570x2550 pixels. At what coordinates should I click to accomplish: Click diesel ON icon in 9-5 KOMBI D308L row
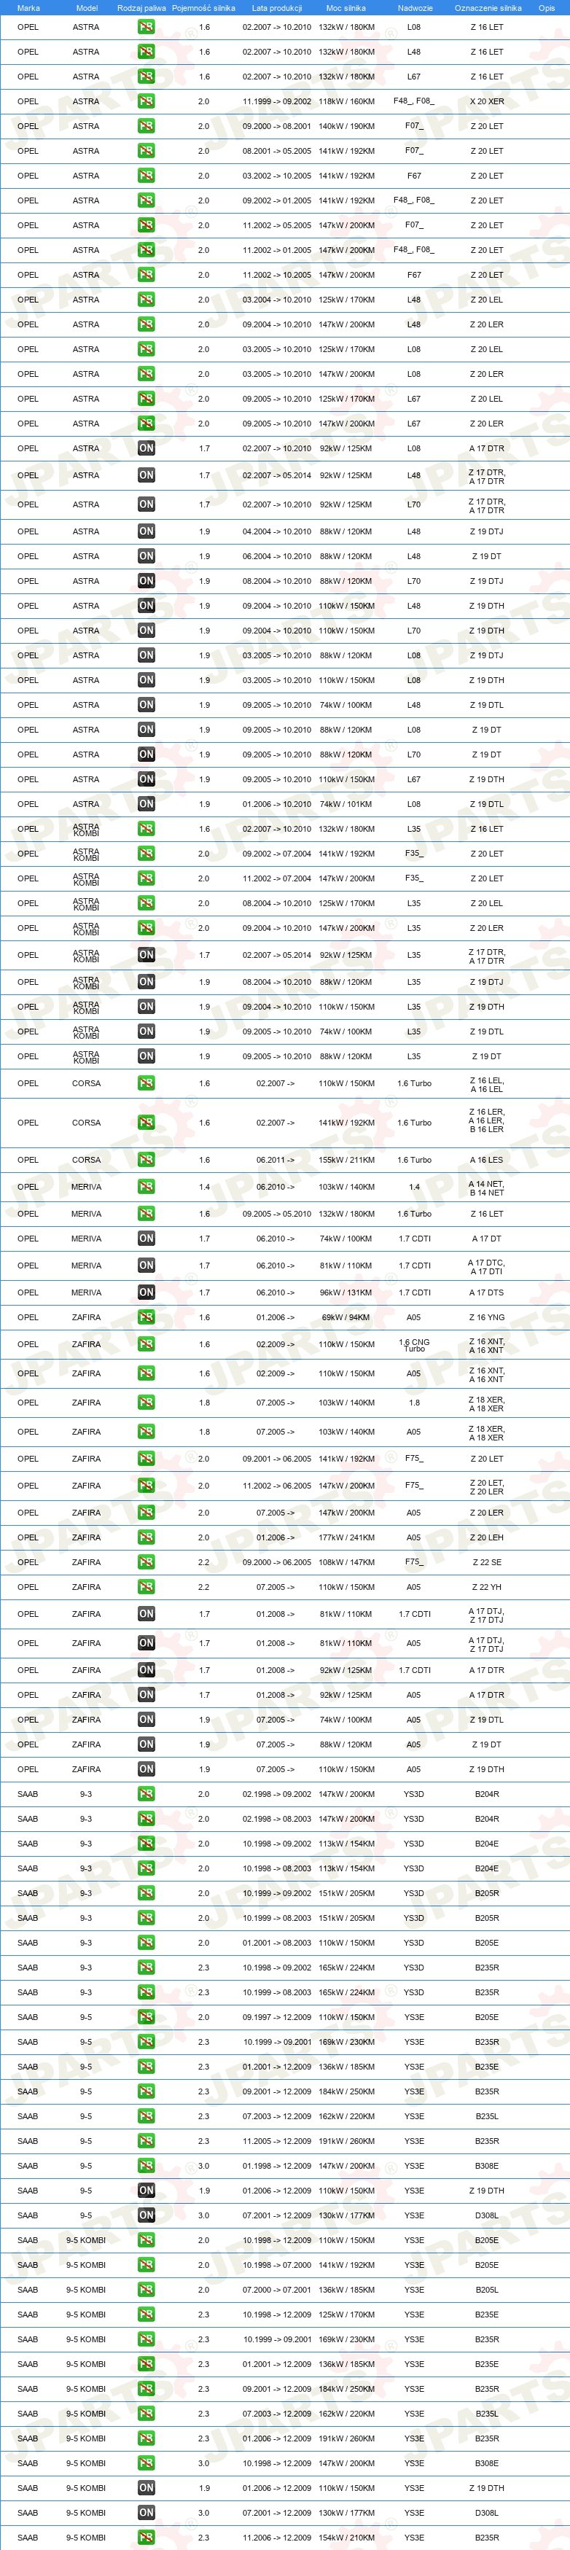(x=147, y=2512)
